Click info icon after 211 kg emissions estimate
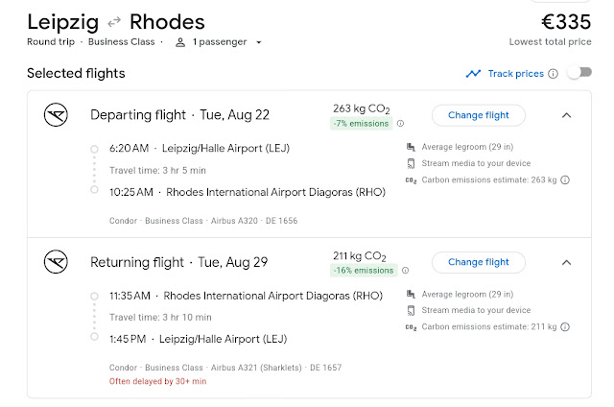The height and width of the screenshot is (407, 614). [x=566, y=326]
